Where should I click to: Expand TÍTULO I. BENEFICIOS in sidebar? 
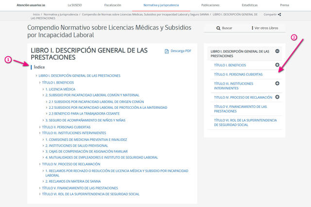277,65
